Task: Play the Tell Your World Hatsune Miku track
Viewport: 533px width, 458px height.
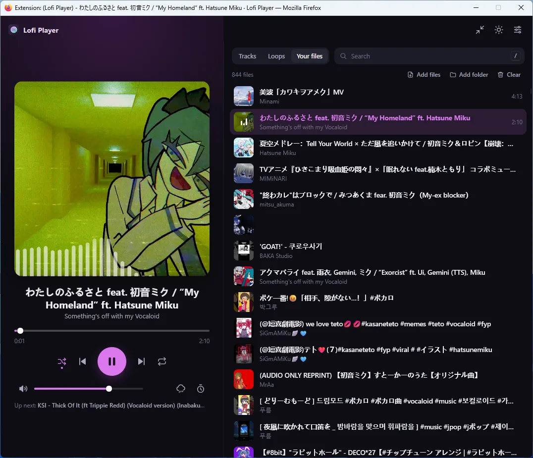Action: [x=378, y=148]
